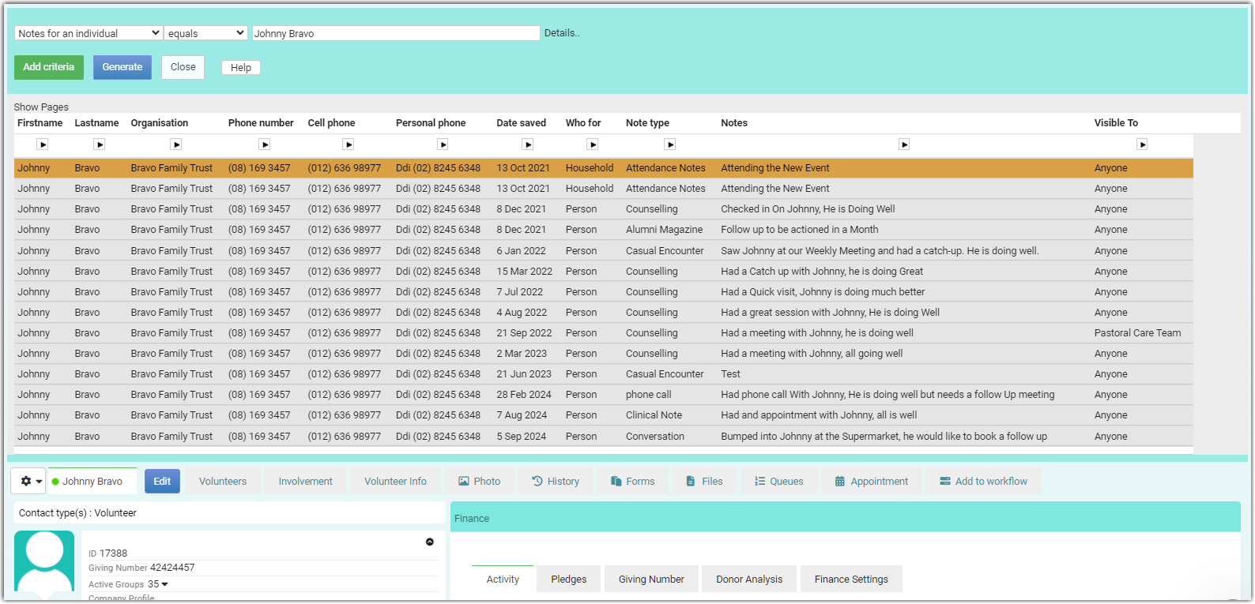Click the Files document icon
Viewport: 1255px width, 604px height.
point(691,481)
